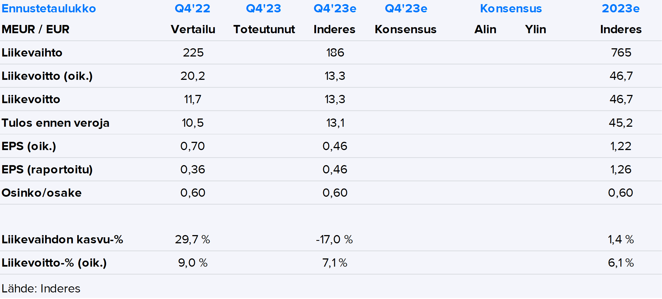Select the Liikevoitto (oik.) row label
Screen dimensions: 662x299
(x=47, y=76)
